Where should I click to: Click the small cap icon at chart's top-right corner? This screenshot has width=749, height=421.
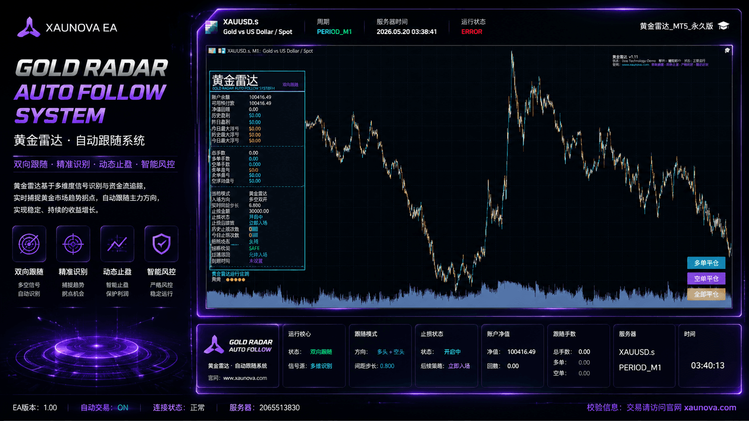pyautogui.click(x=727, y=51)
